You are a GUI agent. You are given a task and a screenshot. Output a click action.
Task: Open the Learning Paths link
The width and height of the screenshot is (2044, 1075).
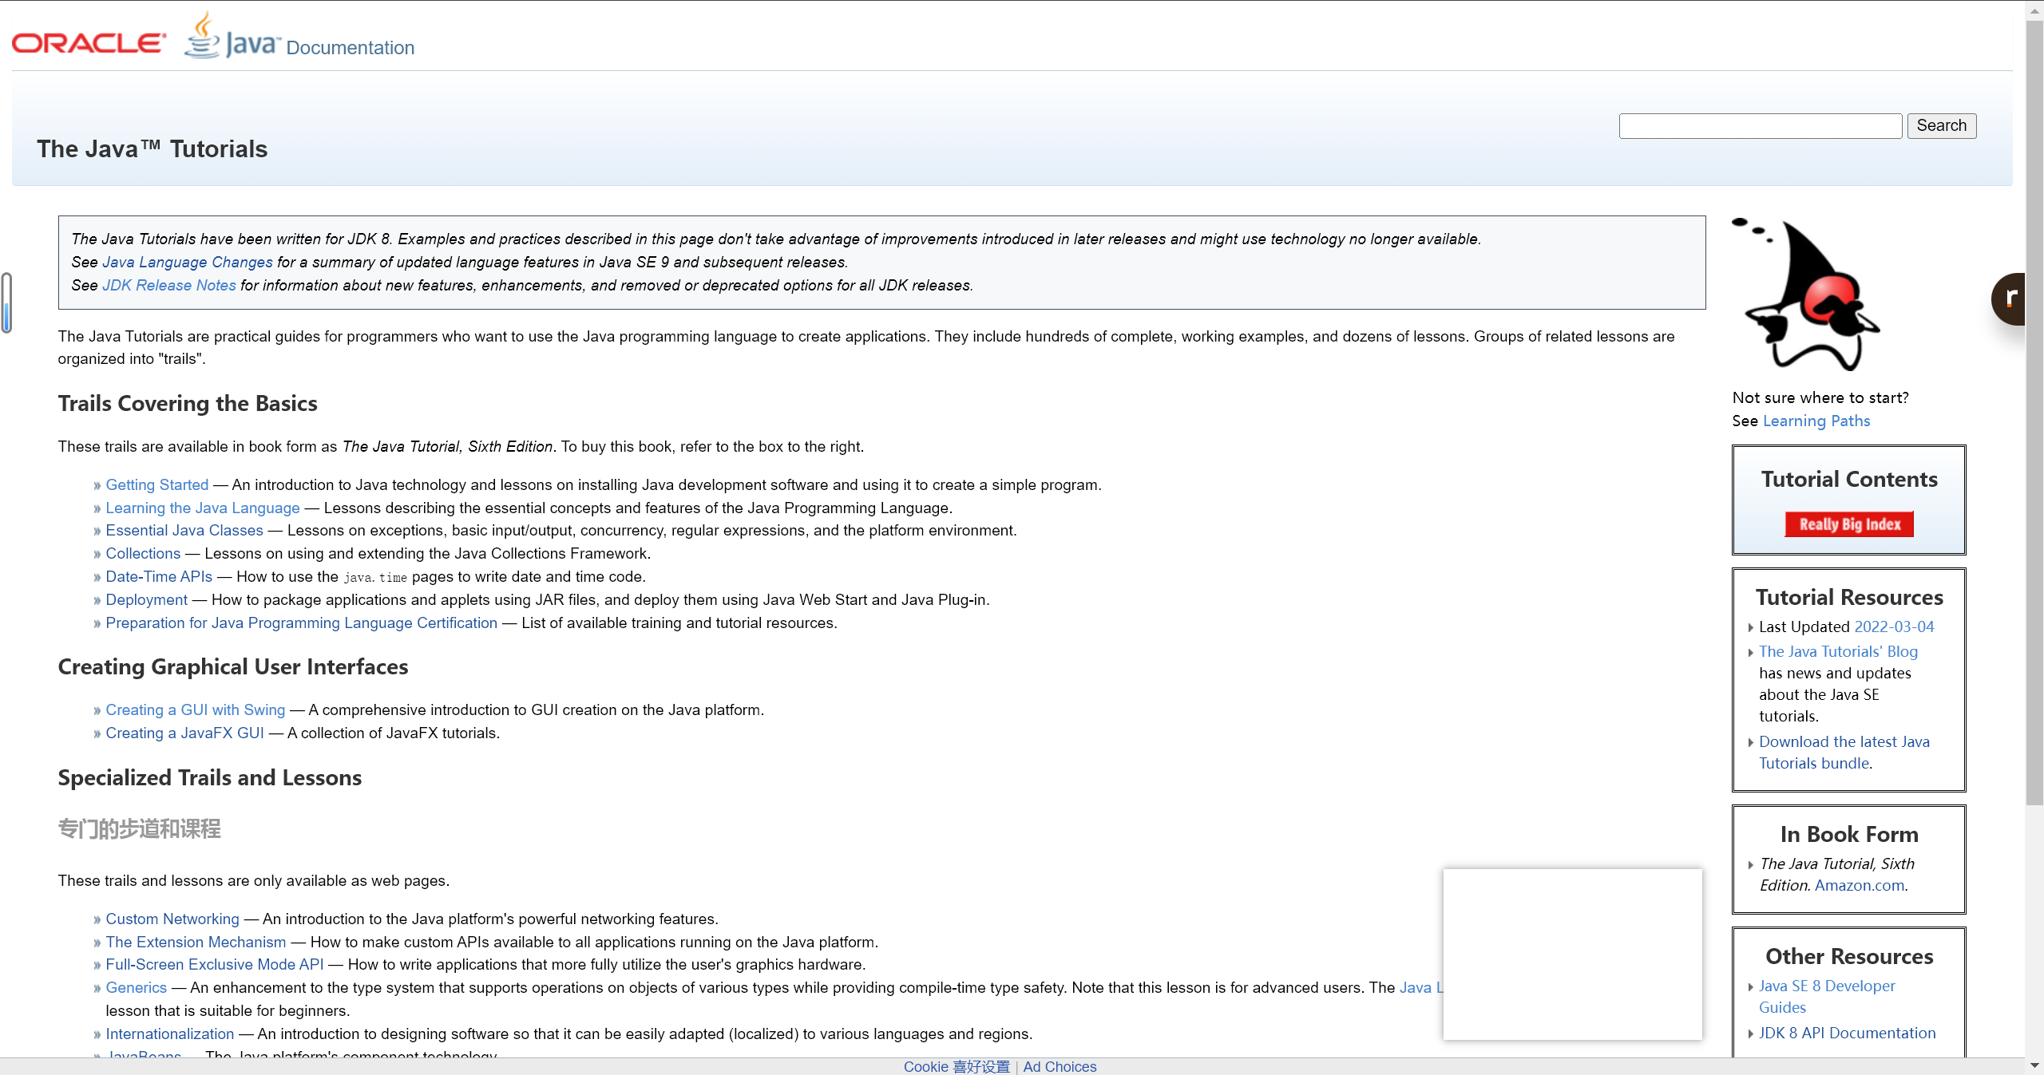pos(1816,421)
